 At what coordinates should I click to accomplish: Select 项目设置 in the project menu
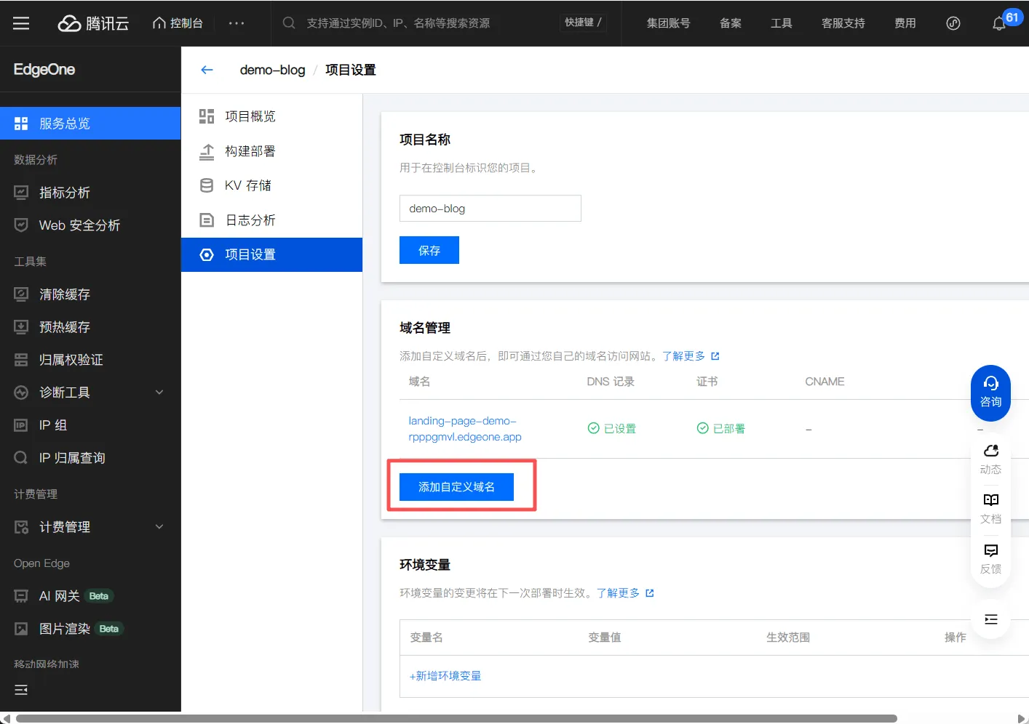pos(271,254)
